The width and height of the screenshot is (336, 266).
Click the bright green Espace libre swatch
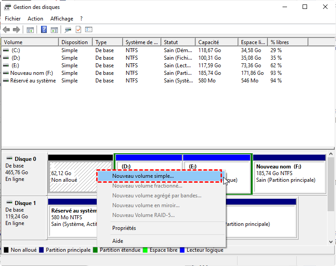145,250
